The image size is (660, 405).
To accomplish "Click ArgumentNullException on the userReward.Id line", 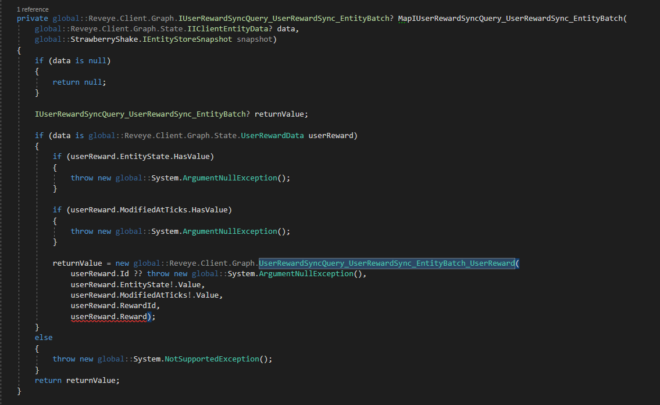I will pos(306,274).
